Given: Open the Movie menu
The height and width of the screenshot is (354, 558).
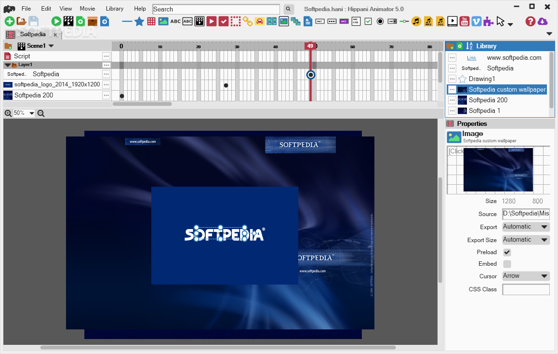Looking at the screenshot, I should pos(87,9).
